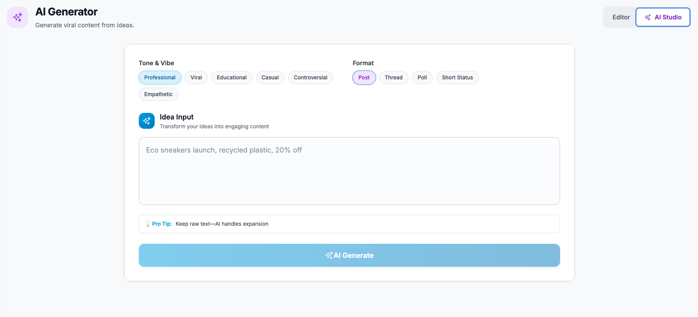This screenshot has width=698, height=317.
Task: Select the Professional tone chip
Action: point(160,78)
